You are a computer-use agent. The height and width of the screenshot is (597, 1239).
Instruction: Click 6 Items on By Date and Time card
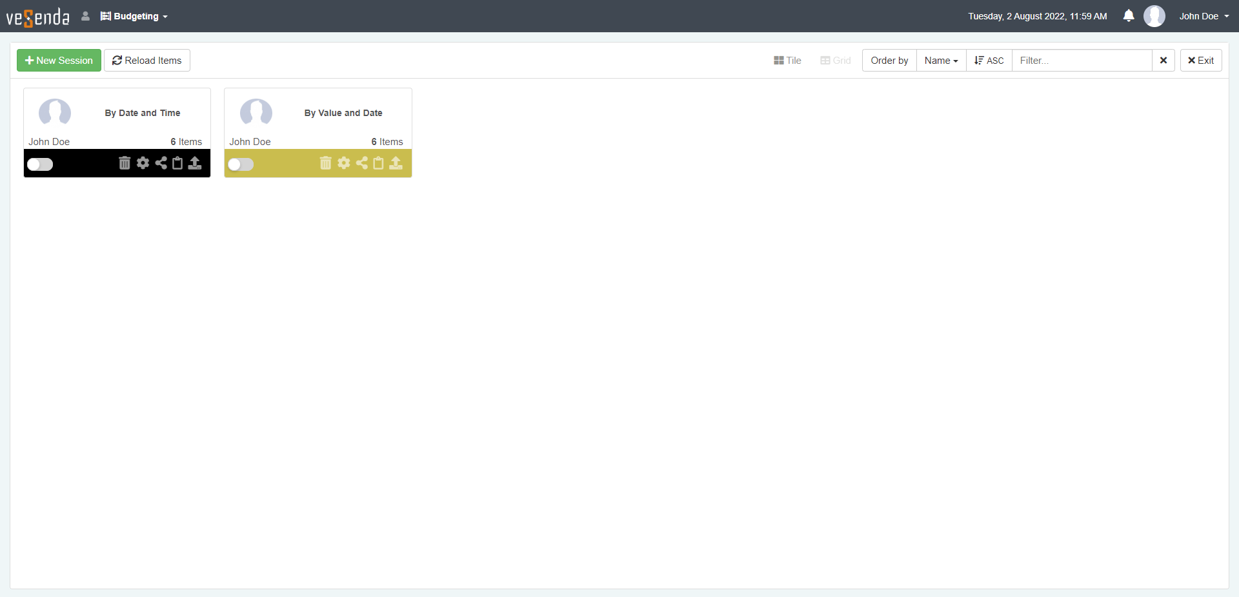click(x=186, y=142)
